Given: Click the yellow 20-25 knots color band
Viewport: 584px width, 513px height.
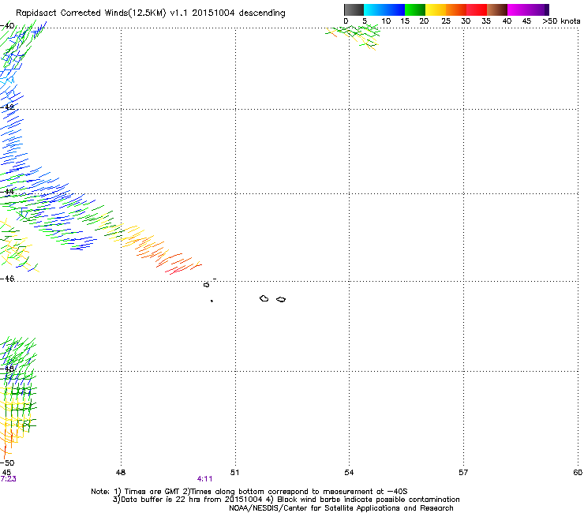Looking at the screenshot, I should click(436, 9).
